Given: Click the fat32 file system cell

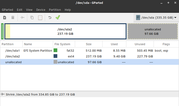Looking at the screenshot, I should pos(70,51).
